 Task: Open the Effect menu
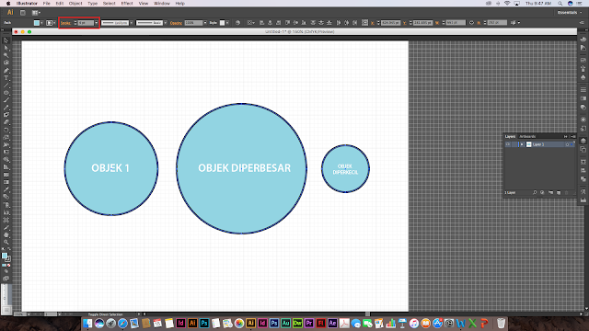pos(127,4)
